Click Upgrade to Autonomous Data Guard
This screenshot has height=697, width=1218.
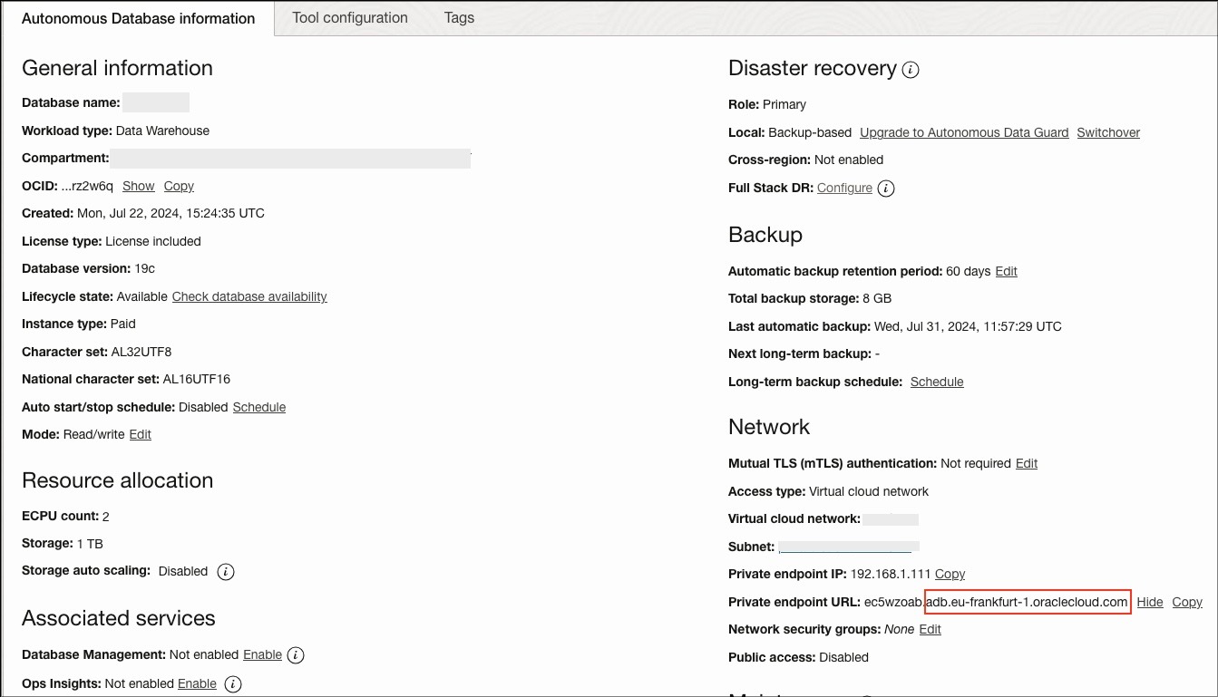tap(963, 132)
